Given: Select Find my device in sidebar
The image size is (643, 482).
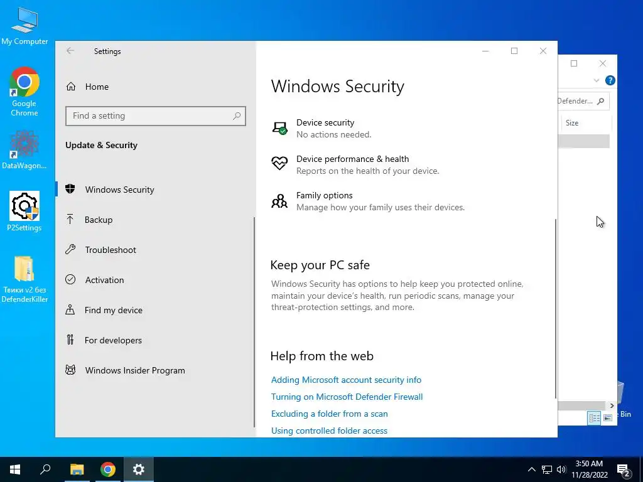Looking at the screenshot, I should [155, 310].
